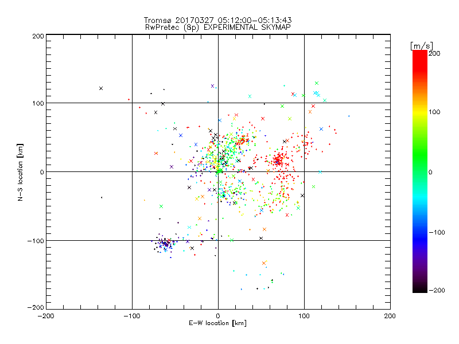Click the cyan band of the colorbar

[x=420, y=197]
